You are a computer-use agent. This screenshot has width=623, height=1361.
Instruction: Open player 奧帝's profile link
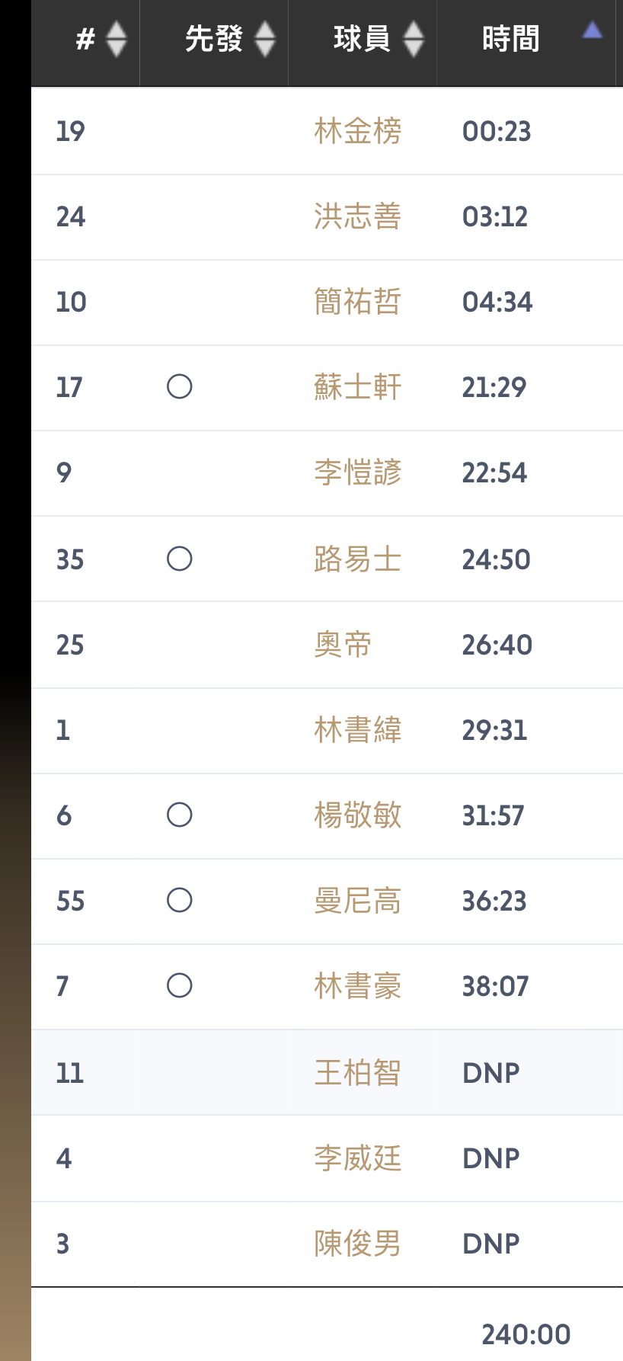343,645
